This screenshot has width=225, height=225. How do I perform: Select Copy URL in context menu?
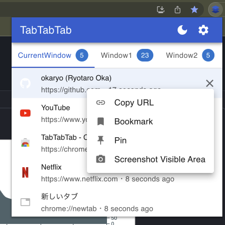pos(150,103)
